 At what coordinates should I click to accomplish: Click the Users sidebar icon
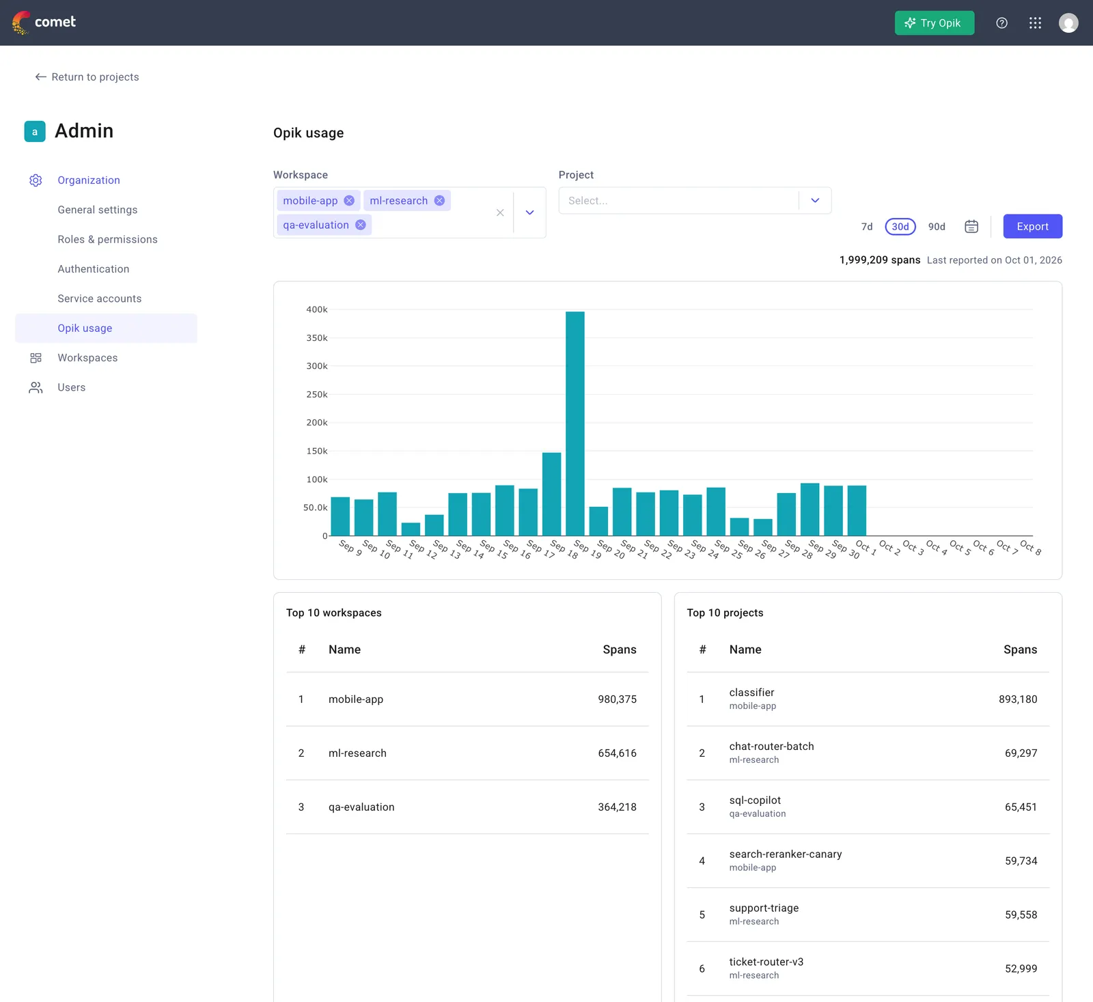pos(36,387)
